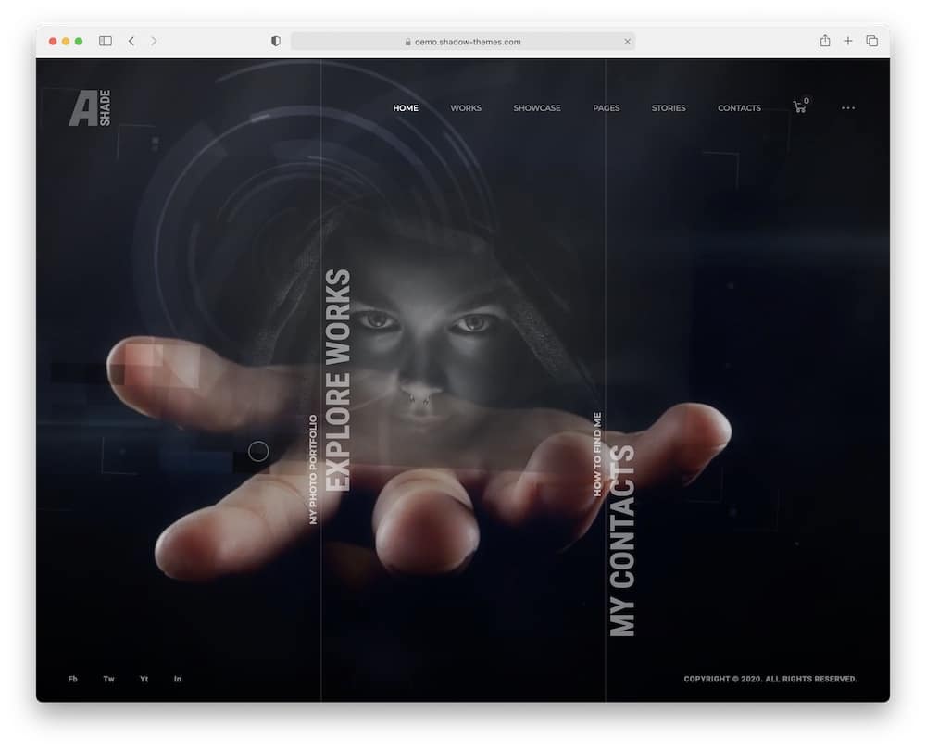926x750 pixels.
Task: Click the copyright 2020 footer text
Action: (770, 679)
